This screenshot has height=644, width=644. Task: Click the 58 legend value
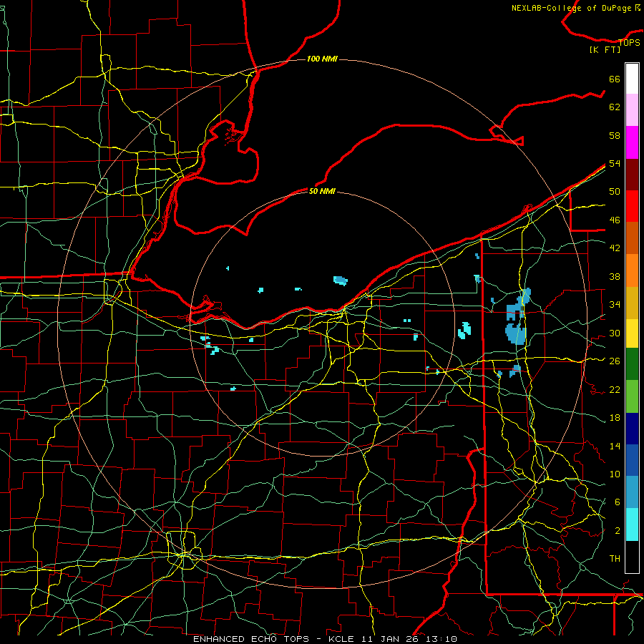click(615, 135)
